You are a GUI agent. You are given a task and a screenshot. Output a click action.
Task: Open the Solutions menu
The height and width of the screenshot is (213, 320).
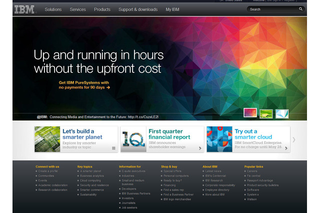[53, 9]
